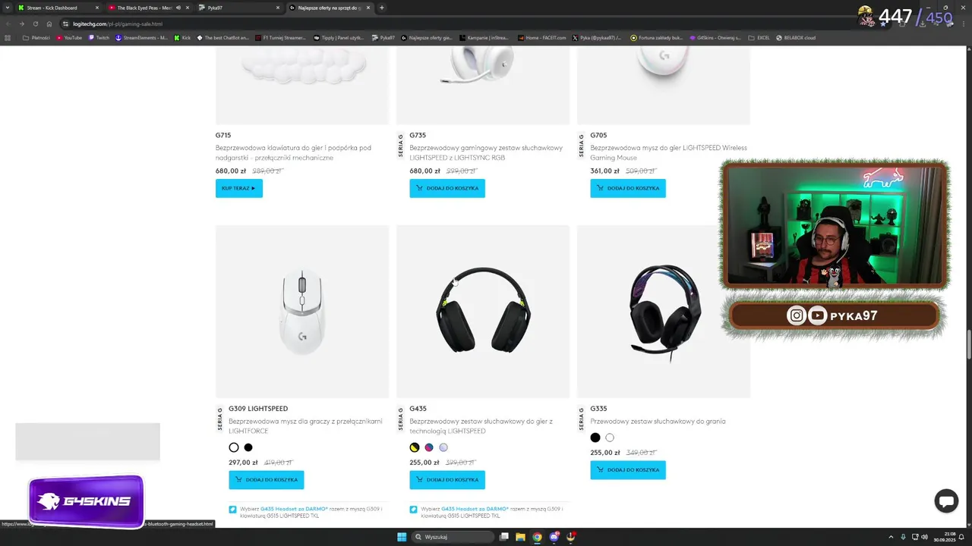Open the site information icon in address bar

66,24
